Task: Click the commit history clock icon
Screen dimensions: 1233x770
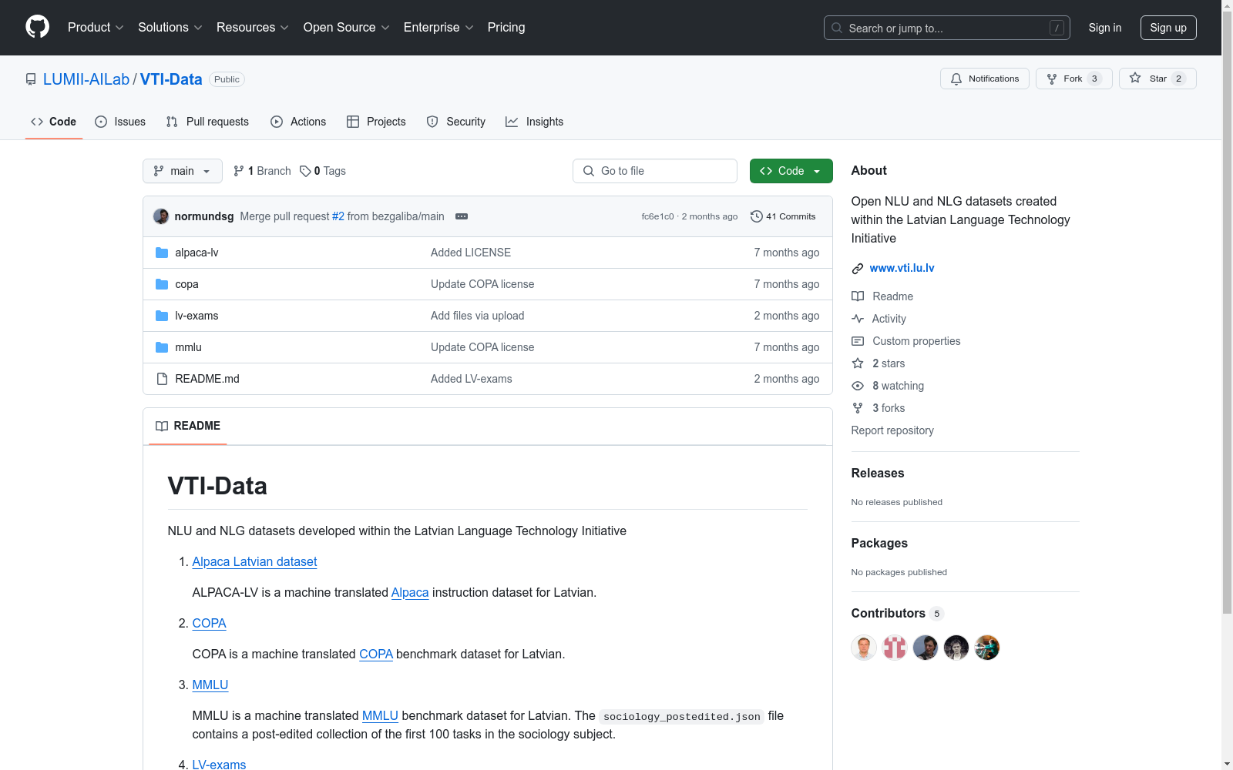Action: [757, 216]
